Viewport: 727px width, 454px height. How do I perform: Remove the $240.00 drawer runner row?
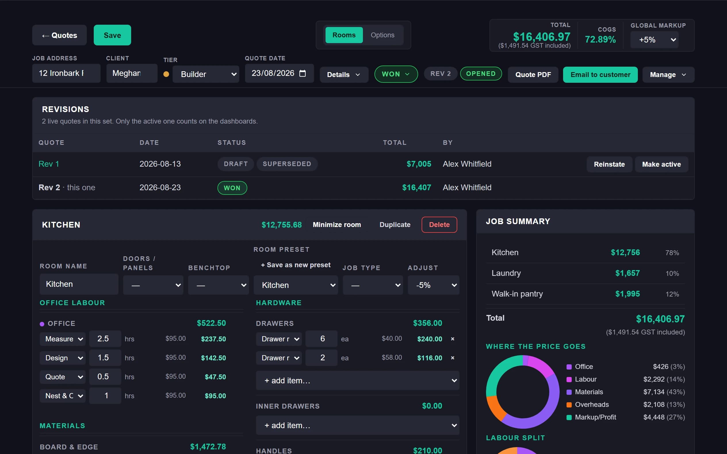(452, 339)
